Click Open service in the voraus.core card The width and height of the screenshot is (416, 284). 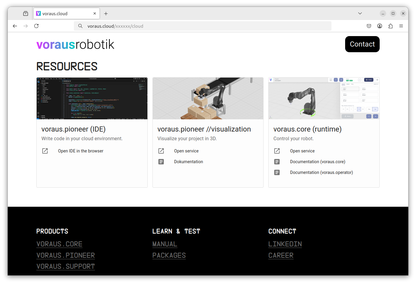coord(302,151)
